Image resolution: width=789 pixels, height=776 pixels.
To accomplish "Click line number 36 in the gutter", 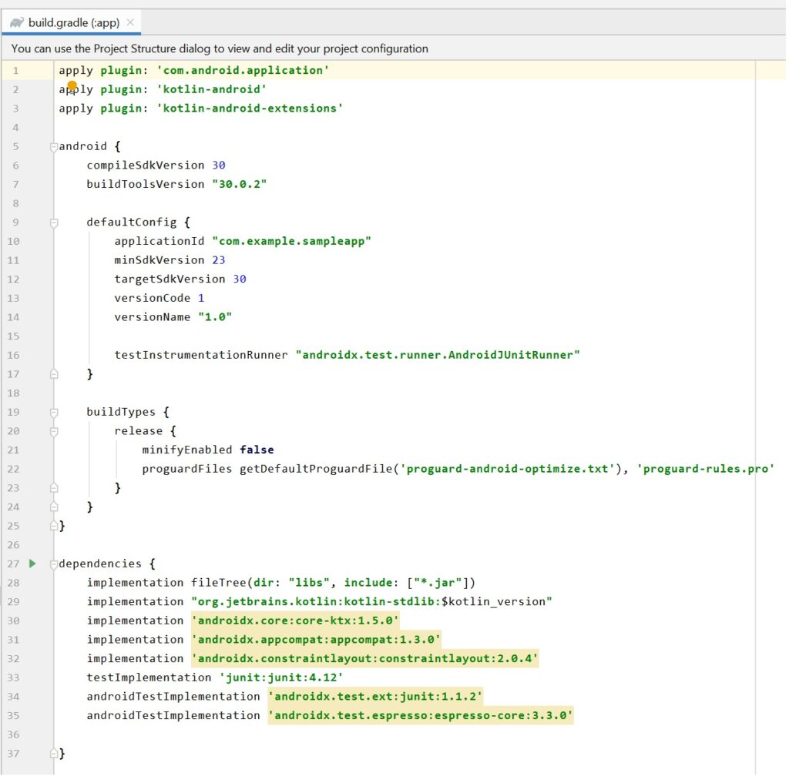I will (x=13, y=734).
